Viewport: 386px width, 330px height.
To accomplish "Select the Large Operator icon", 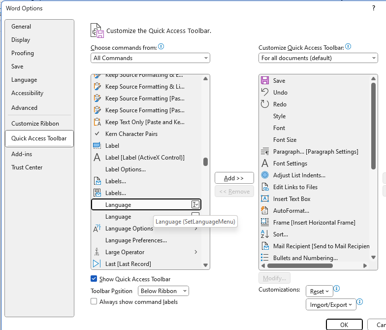I will pos(97,252).
